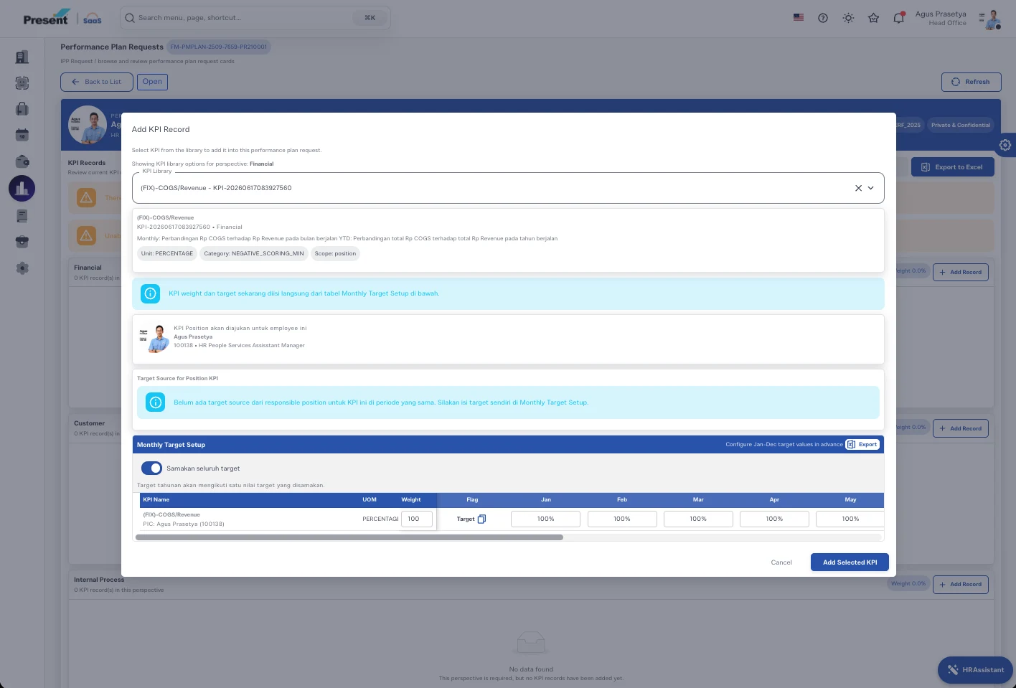Edit the Apr target field
1016x688 pixels.
coord(774,519)
